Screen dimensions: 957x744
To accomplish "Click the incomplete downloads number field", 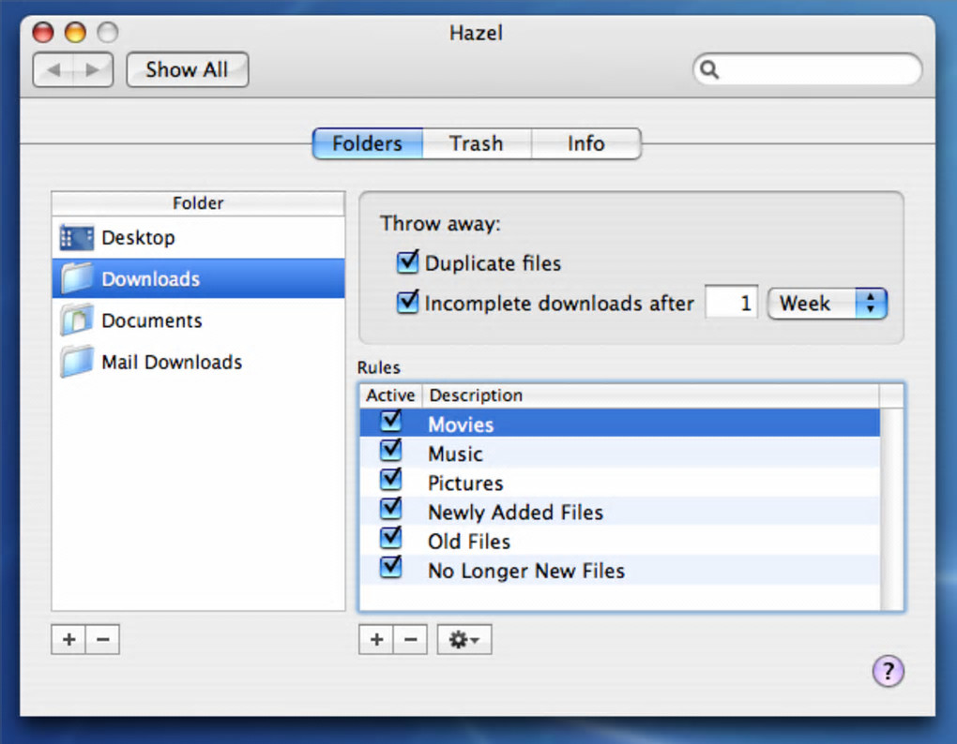I will coord(731,303).
